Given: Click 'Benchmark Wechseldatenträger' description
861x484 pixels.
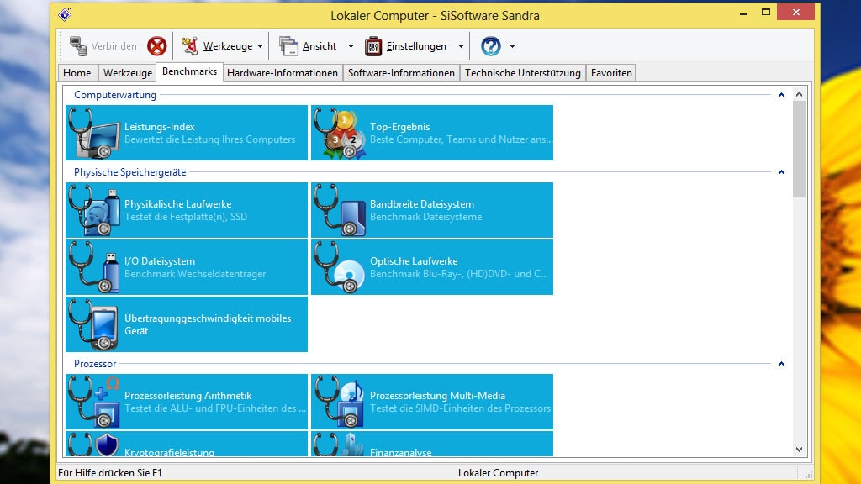Looking at the screenshot, I should coord(195,274).
